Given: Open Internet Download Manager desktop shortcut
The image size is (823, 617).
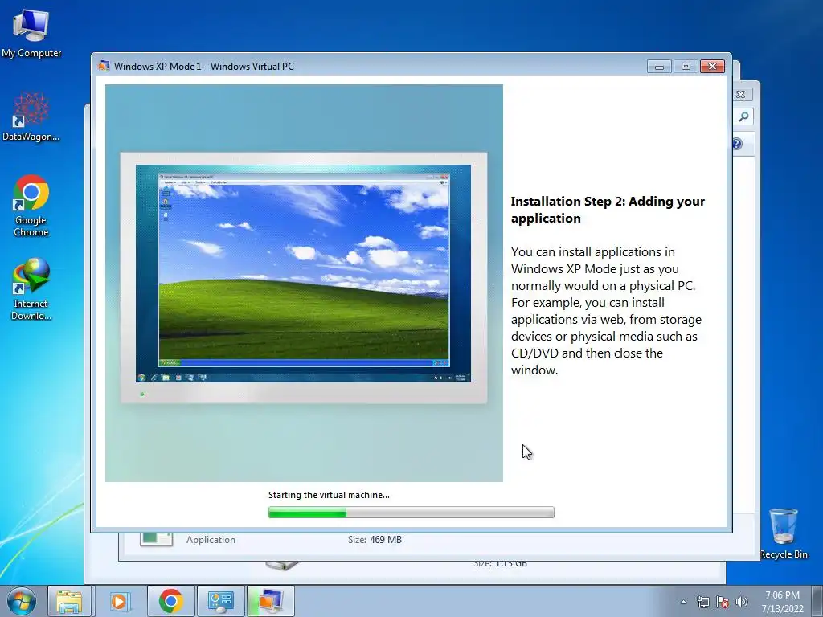Looking at the screenshot, I should click(31, 288).
